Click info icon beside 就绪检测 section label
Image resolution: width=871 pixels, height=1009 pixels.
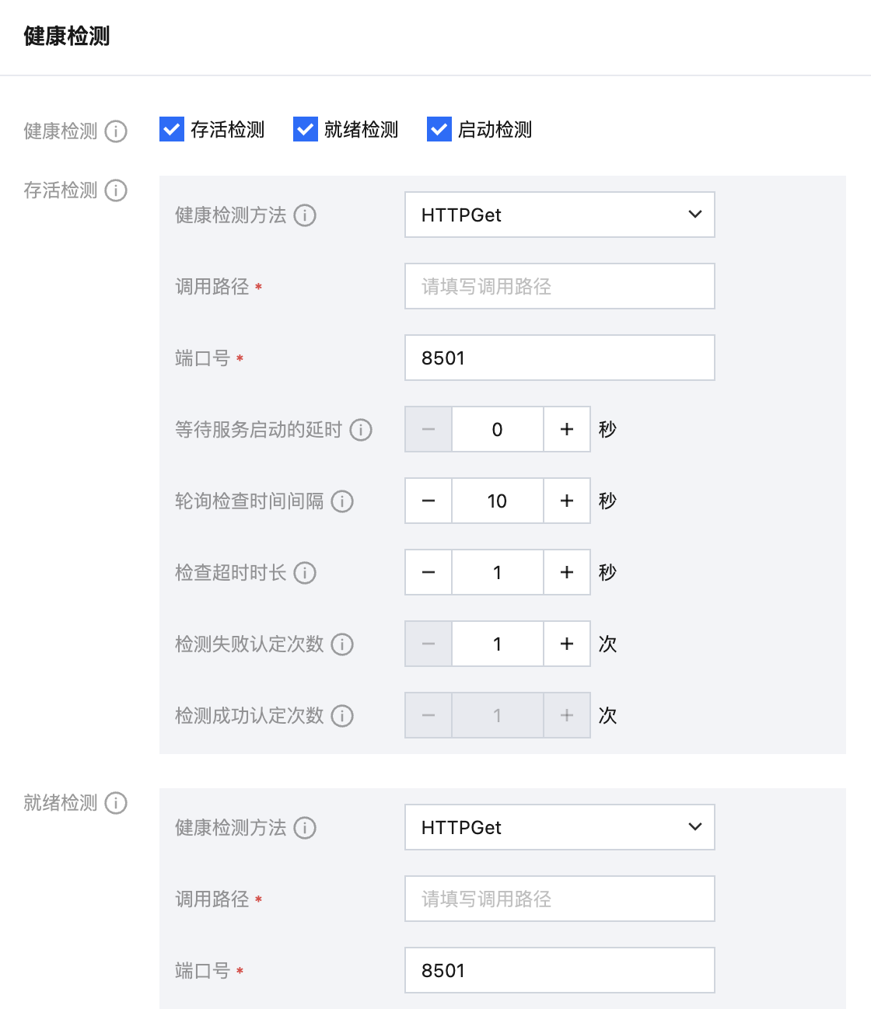[x=116, y=803]
